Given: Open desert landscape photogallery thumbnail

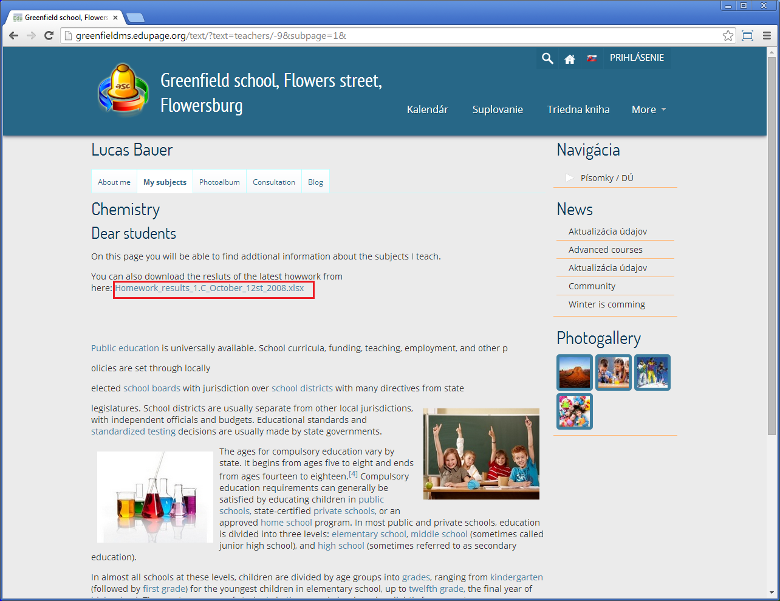Looking at the screenshot, I should click(x=575, y=373).
